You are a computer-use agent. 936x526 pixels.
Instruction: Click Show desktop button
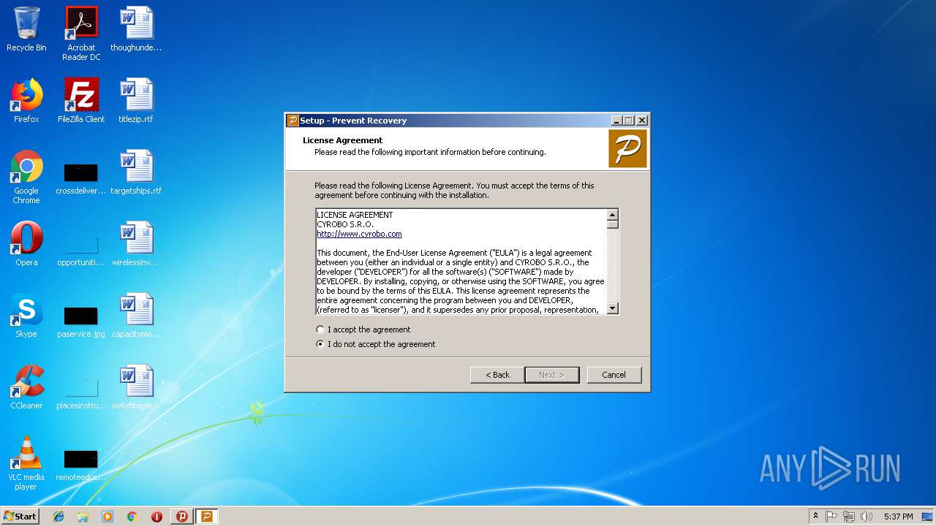click(x=928, y=517)
